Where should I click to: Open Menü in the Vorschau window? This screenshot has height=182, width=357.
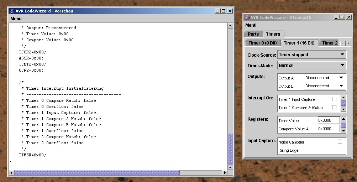tap(16, 19)
